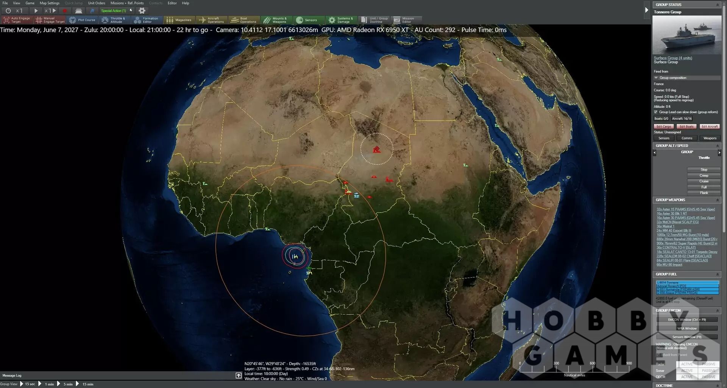Toggle Group Lead can slow down checkbox

(655, 112)
